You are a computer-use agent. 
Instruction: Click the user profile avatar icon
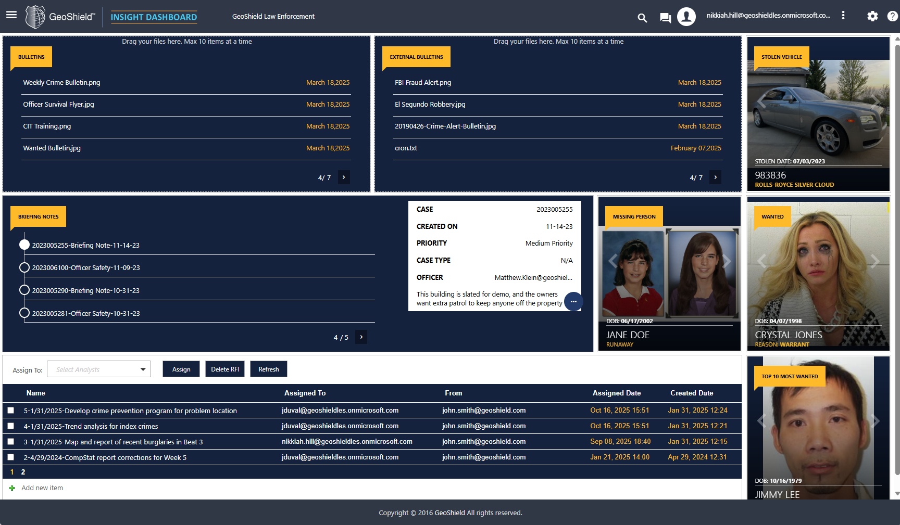click(686, 17)
